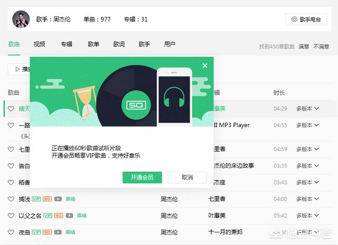Open the MV video icon for 以父之名
This screenshot has width=338, height=245.
coord(69,215)
